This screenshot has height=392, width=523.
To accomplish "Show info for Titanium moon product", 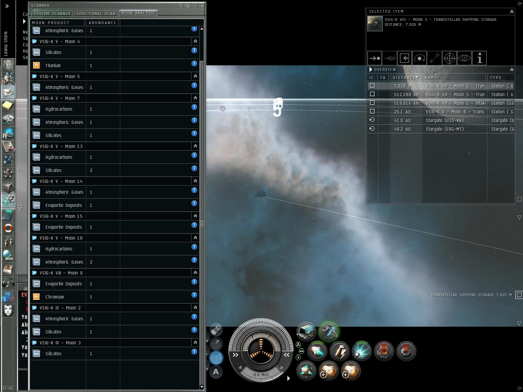I will tap(194, 64).
